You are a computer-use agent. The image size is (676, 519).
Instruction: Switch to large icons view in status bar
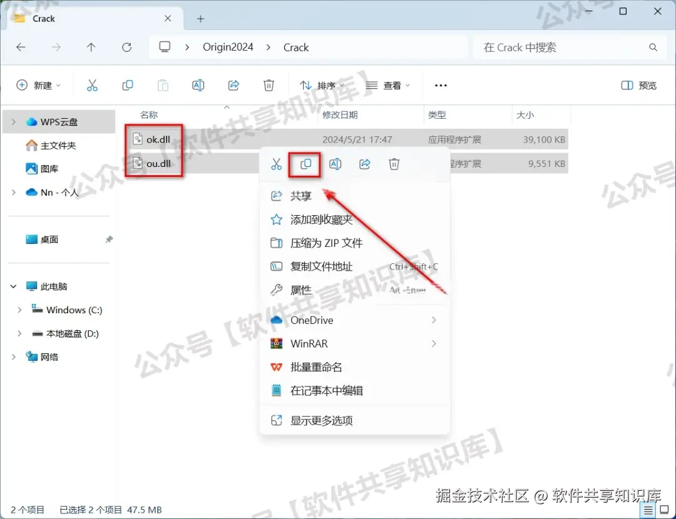tap(664, 510)
